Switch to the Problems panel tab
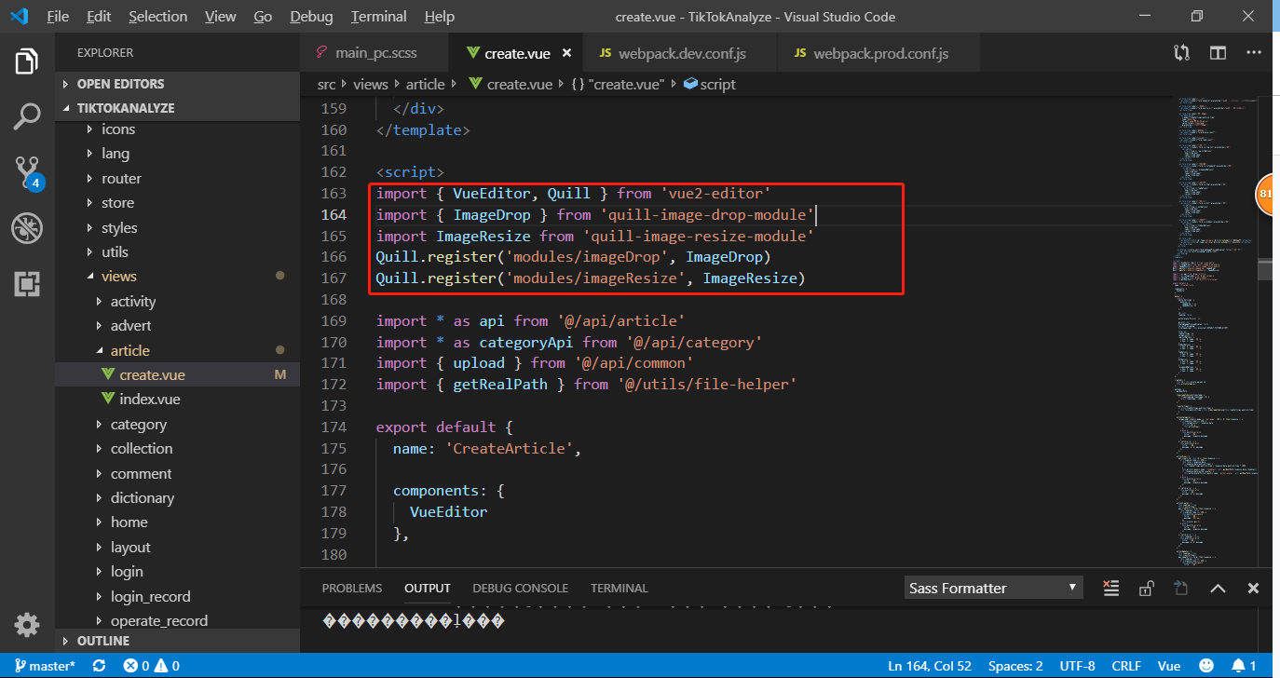This screenshot has width=1280, height=678. pyautogui.click(x=352, y=588)
